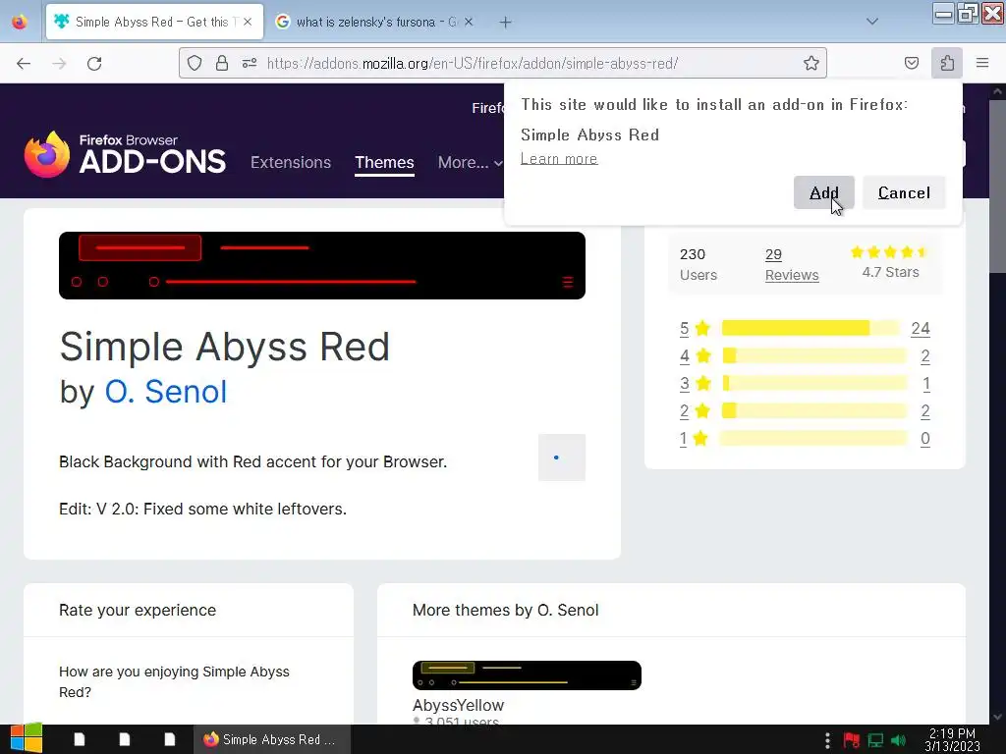Open the Extensions puzzle icon
The height and width of the screenshot is (754, 1006).
click(947, 63)
